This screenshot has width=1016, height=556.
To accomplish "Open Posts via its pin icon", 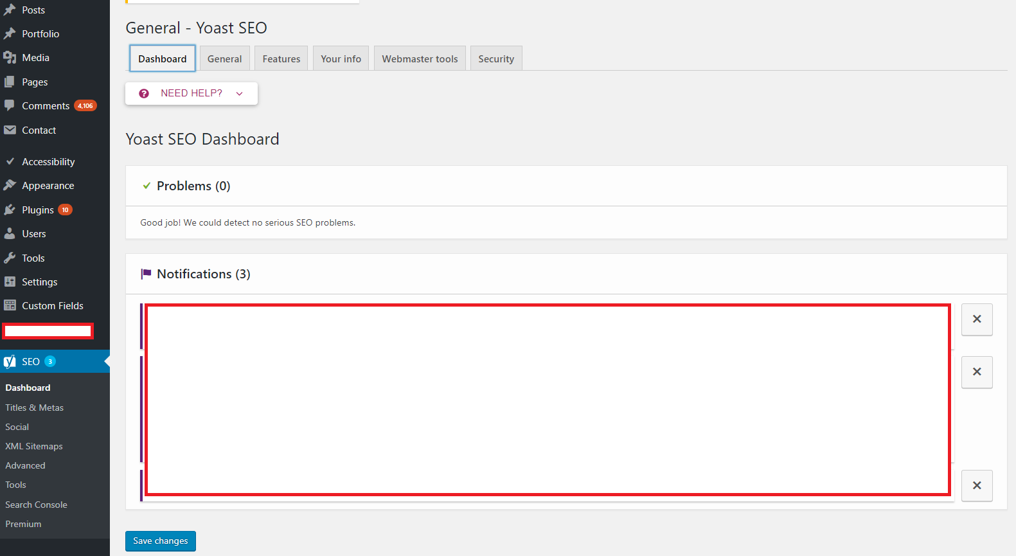I will (x=10, y=10).
